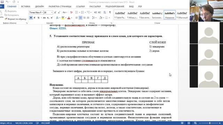Viewport: 223px width, 125px height.
Task: Redo the last action
Action: tap(14, 2)
